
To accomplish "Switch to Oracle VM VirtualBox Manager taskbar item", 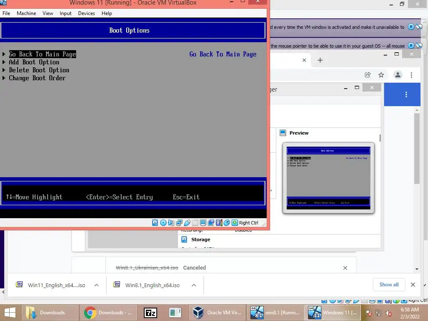I will [217, 313].
